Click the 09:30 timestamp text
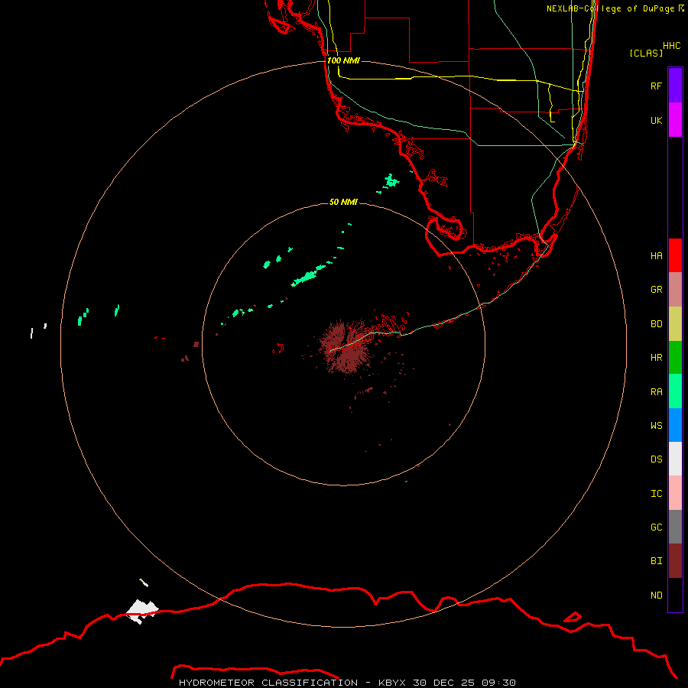The width and height of the screenshot is (688, 688). pyautogui.click(x=498, y=683)
